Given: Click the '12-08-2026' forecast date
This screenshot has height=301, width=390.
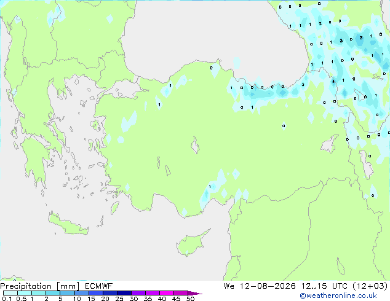Looking at the screenshot, I should coord(268,286).
